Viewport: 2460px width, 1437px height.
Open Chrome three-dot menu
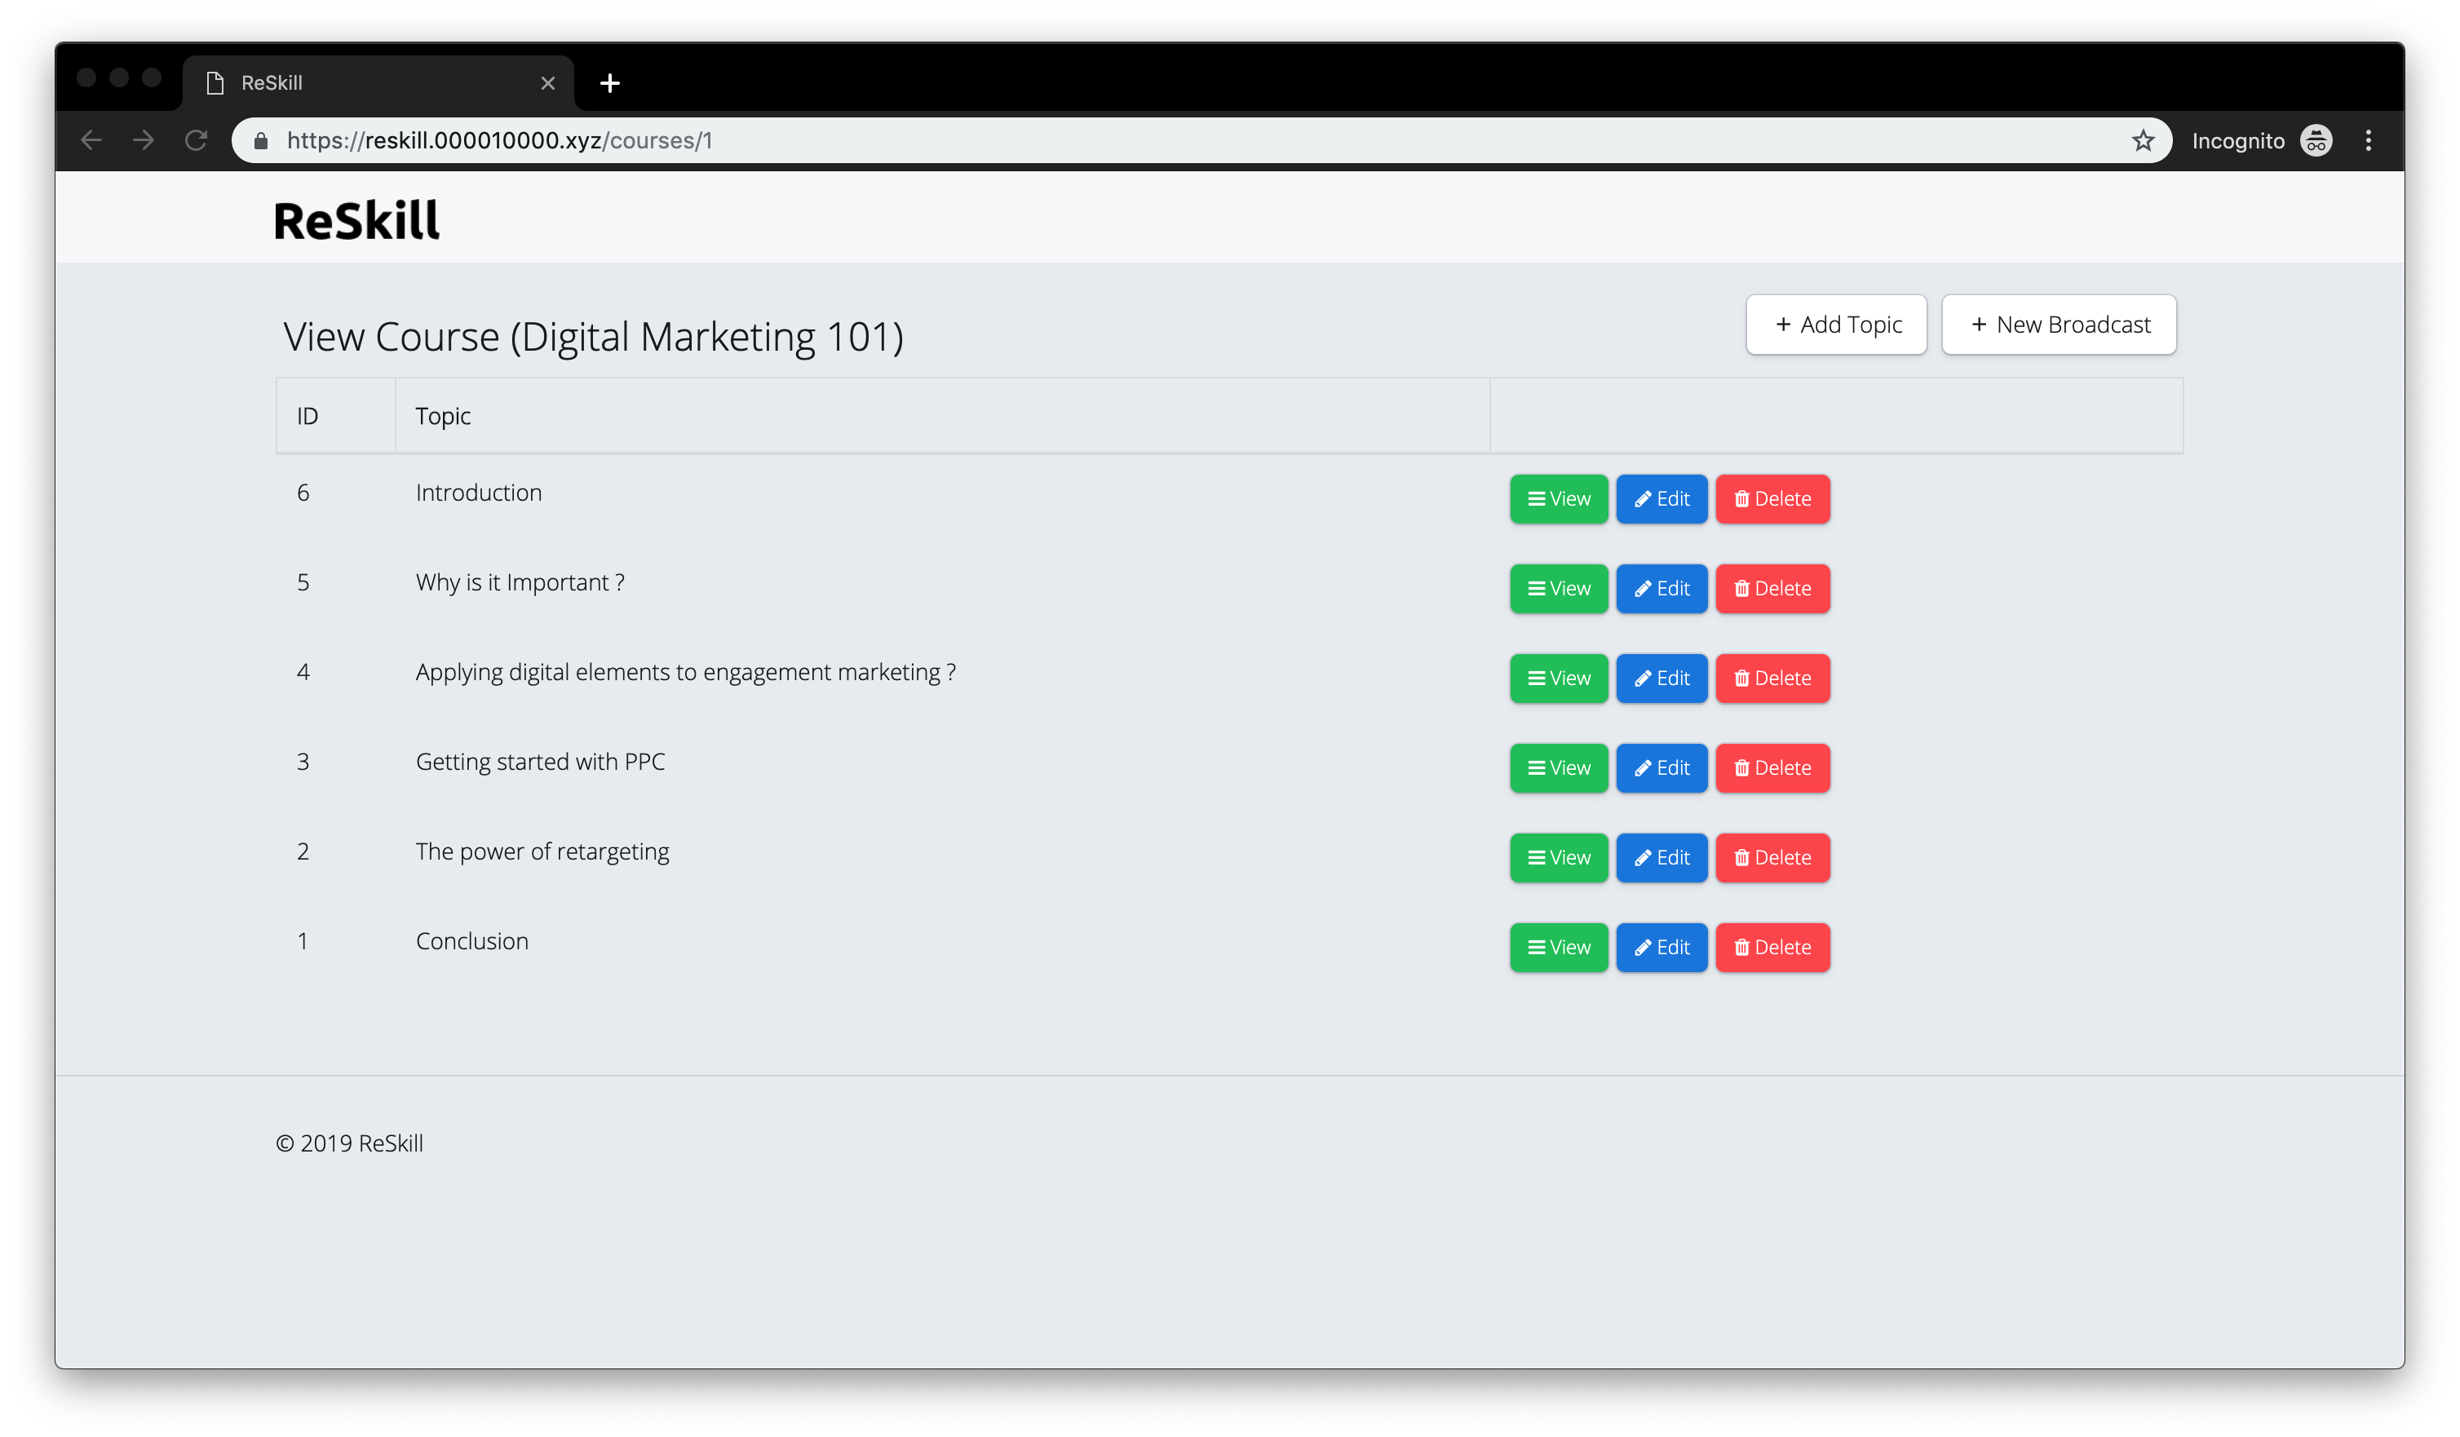click(x=2368, y=140)
